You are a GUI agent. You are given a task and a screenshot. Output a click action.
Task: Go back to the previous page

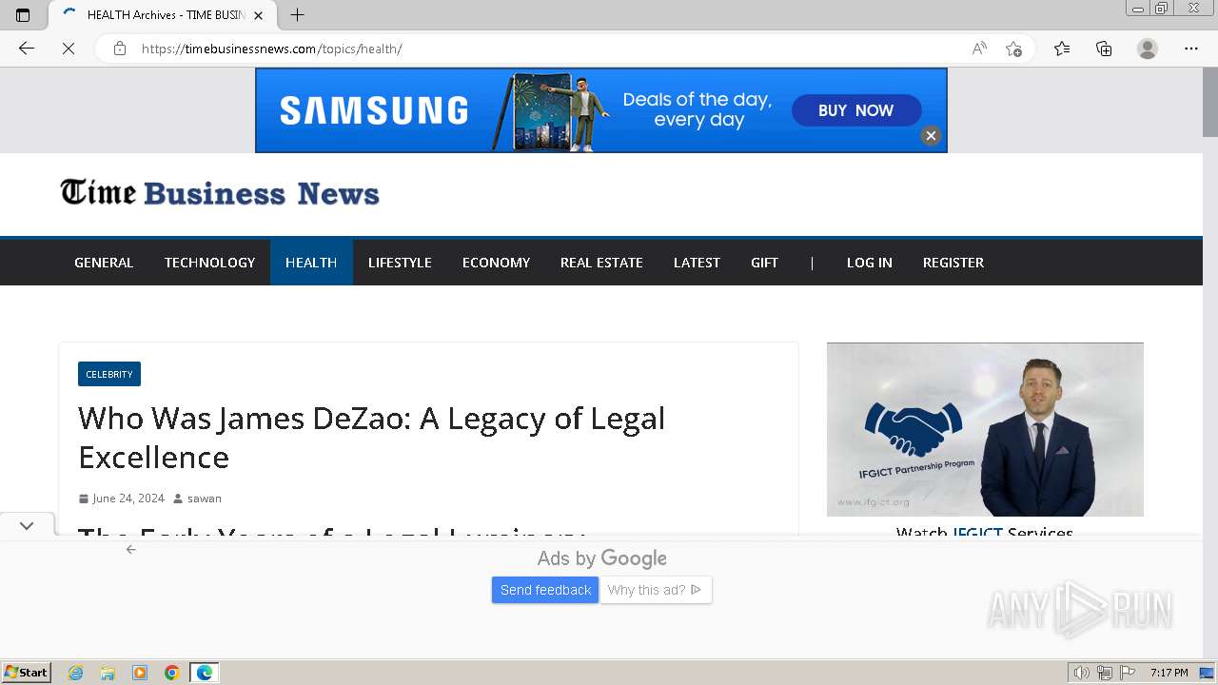coord(27,49)
